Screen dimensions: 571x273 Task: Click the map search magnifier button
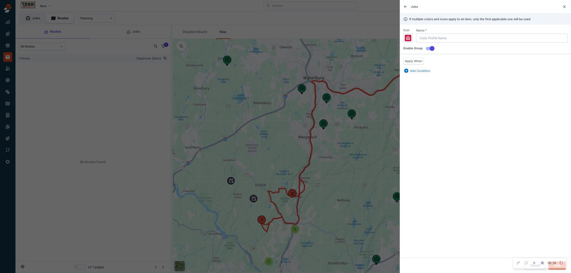point(181,46)
